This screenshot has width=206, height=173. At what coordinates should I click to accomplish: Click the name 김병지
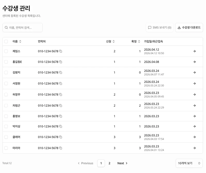pyautogui.click(x=16, y=72)
